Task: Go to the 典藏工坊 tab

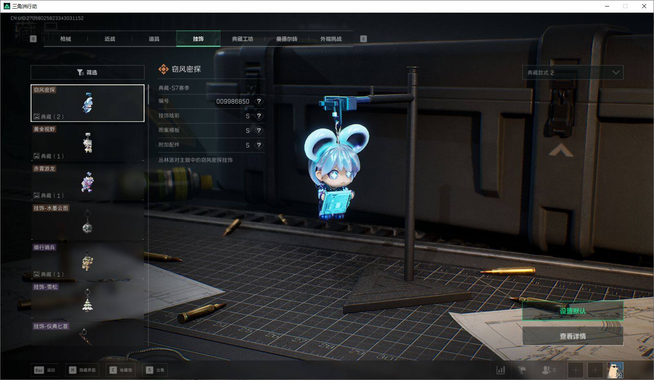Action: point(242,39)
